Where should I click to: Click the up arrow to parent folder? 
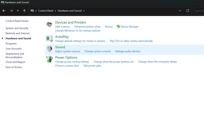click(24, 11)
